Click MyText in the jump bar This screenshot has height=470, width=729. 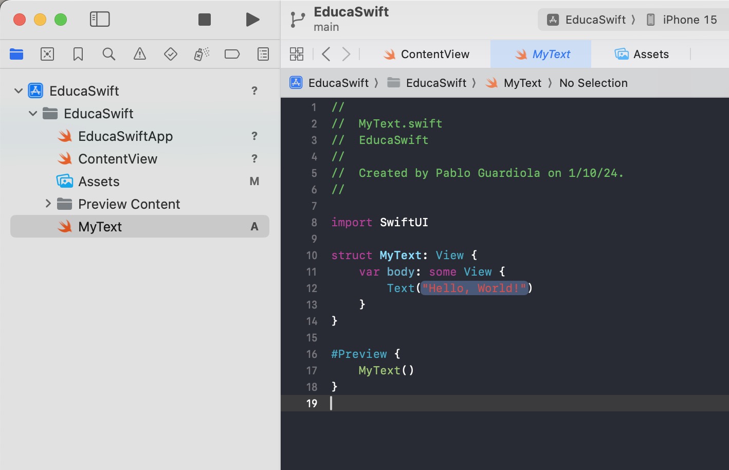click(x=514, y=83)
